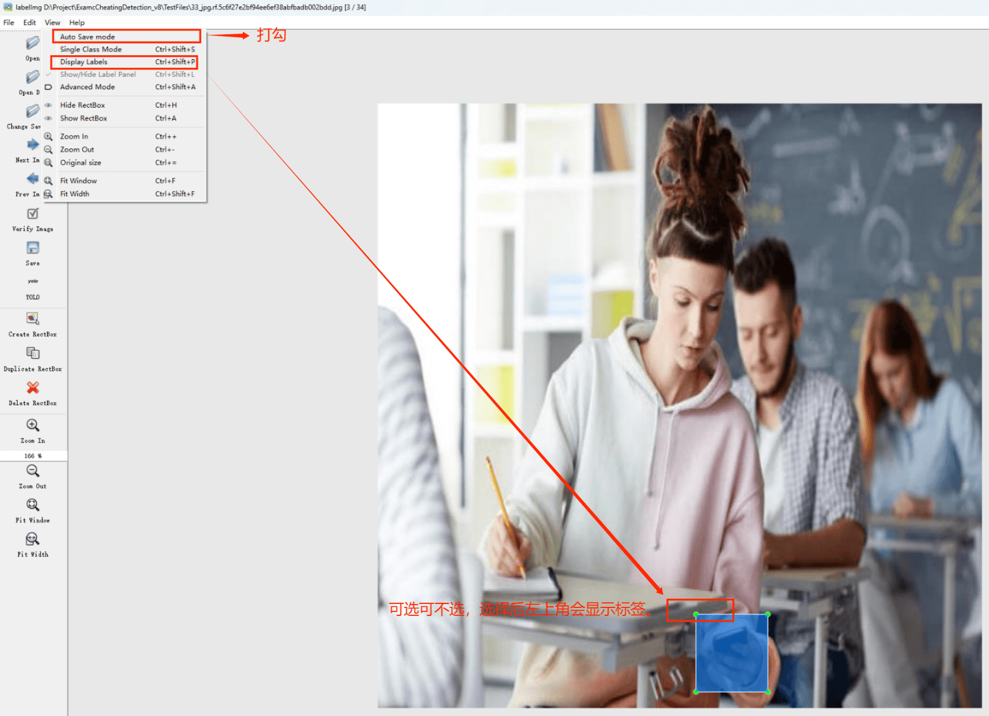
Task: Open the Edit menu
Action: [30, 23]
